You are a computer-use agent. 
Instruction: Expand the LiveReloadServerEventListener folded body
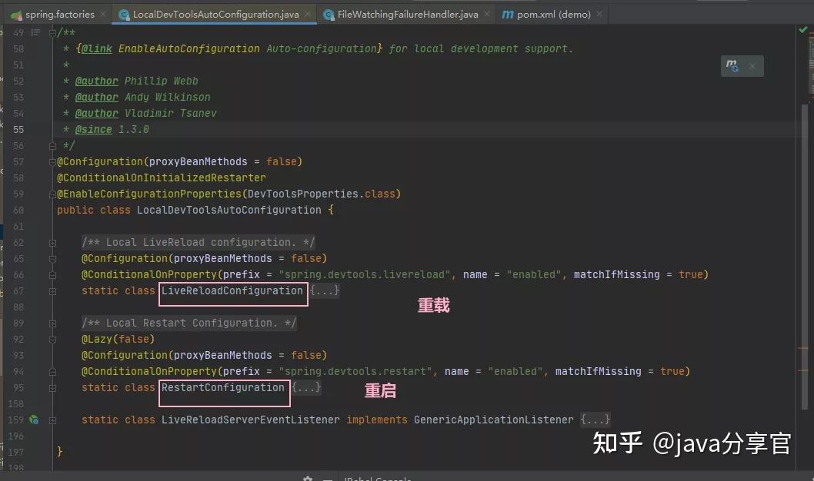click(595, 420)
